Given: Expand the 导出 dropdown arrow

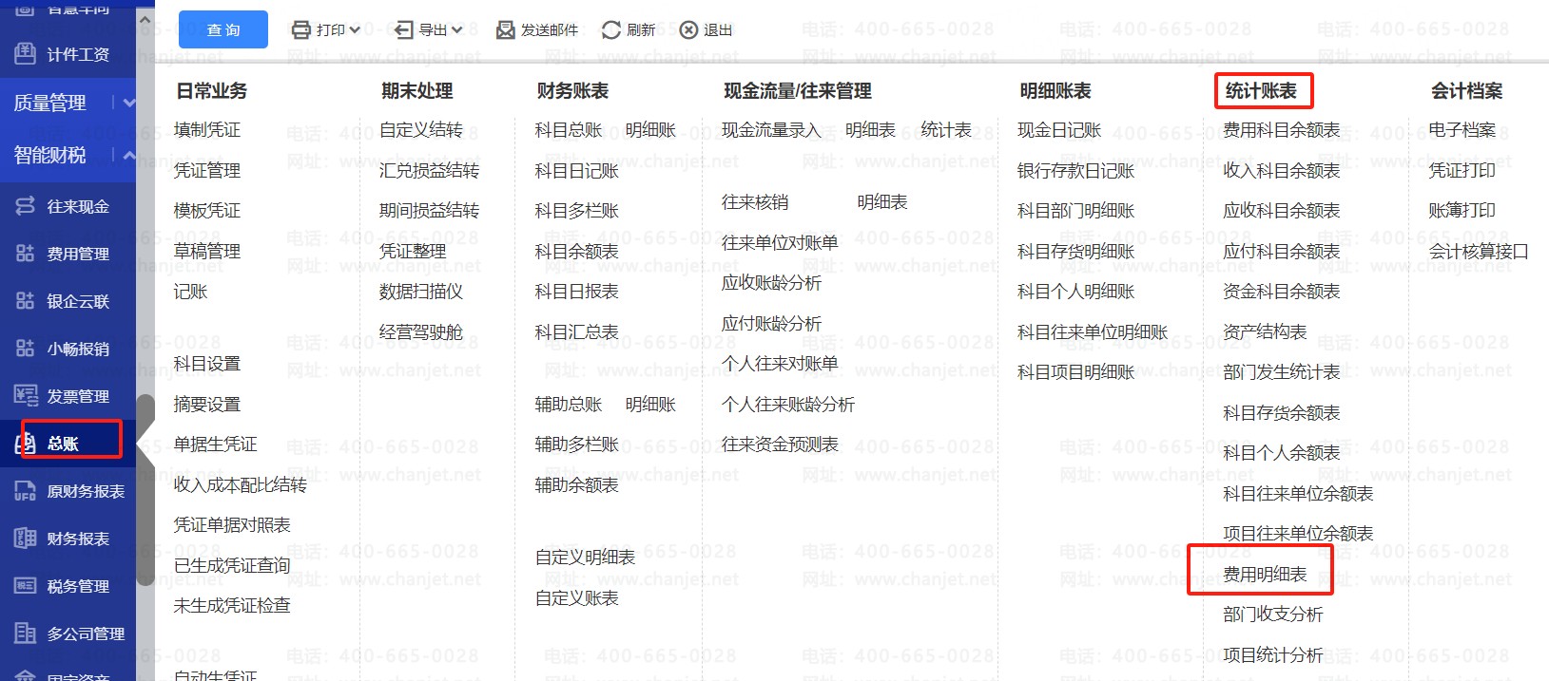Looking at the screenshot, I should point(457,30).
